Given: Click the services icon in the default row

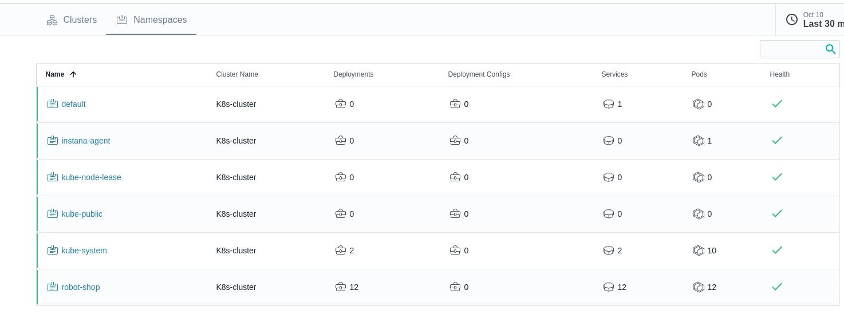Looking at the screenshot, I should pyautogui.click(x=608, y=104).
